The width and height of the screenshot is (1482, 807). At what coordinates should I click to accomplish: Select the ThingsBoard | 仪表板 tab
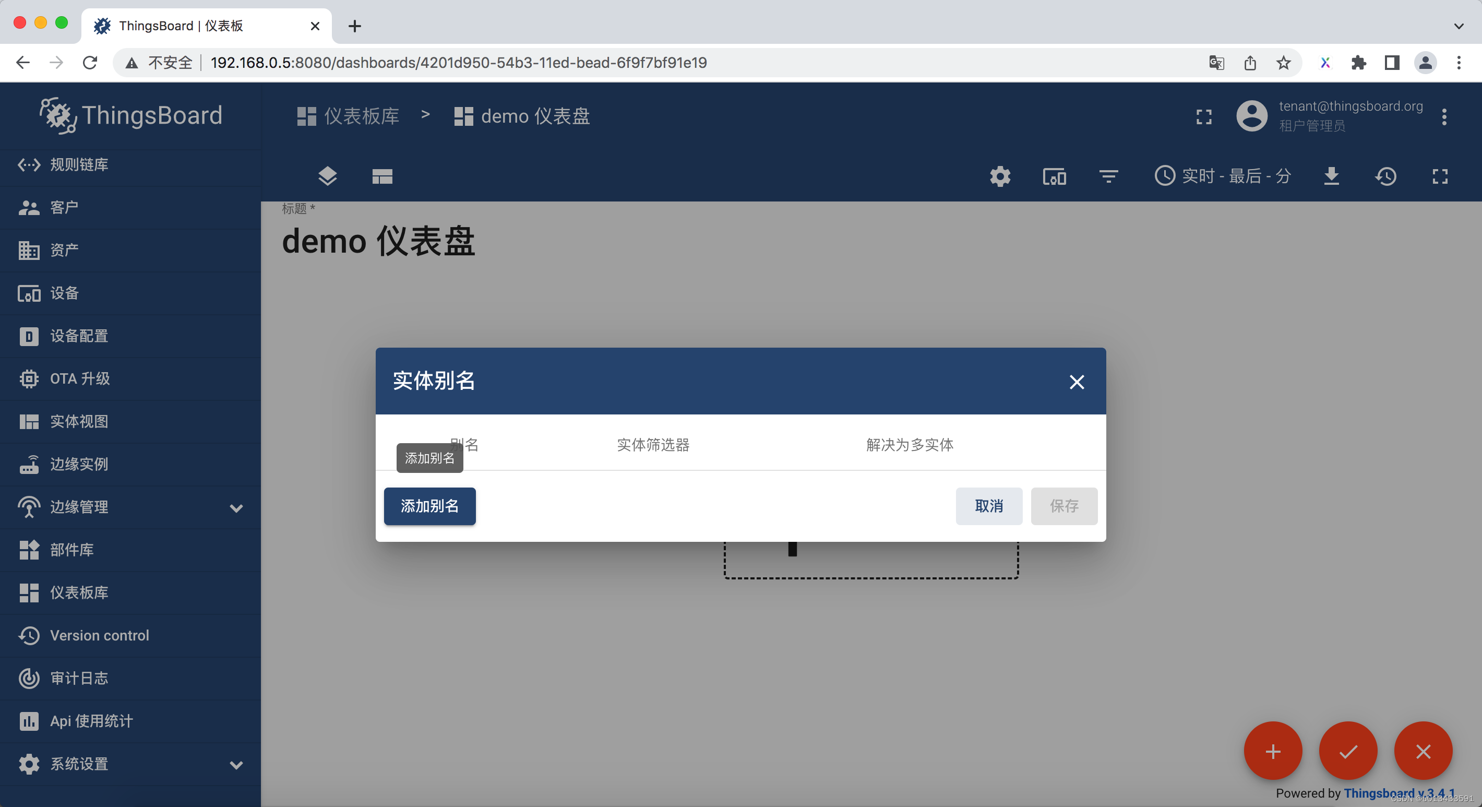[207, 26]
